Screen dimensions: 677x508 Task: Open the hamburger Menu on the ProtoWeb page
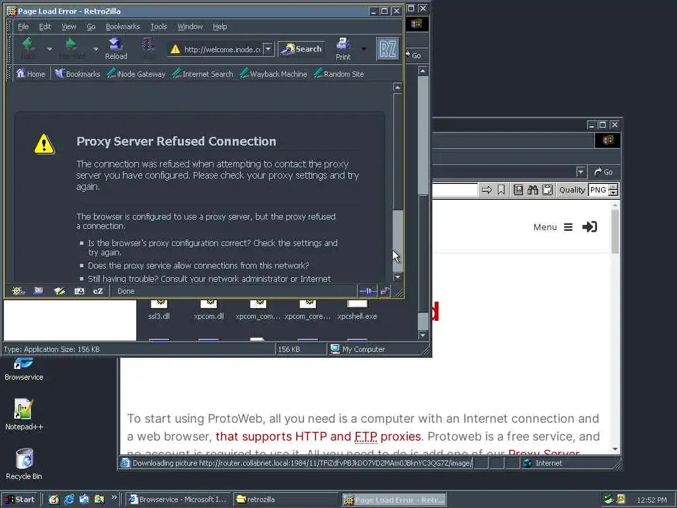(568, 228)
